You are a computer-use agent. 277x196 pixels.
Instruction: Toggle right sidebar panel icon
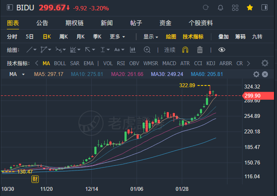[x=265, y=7]
